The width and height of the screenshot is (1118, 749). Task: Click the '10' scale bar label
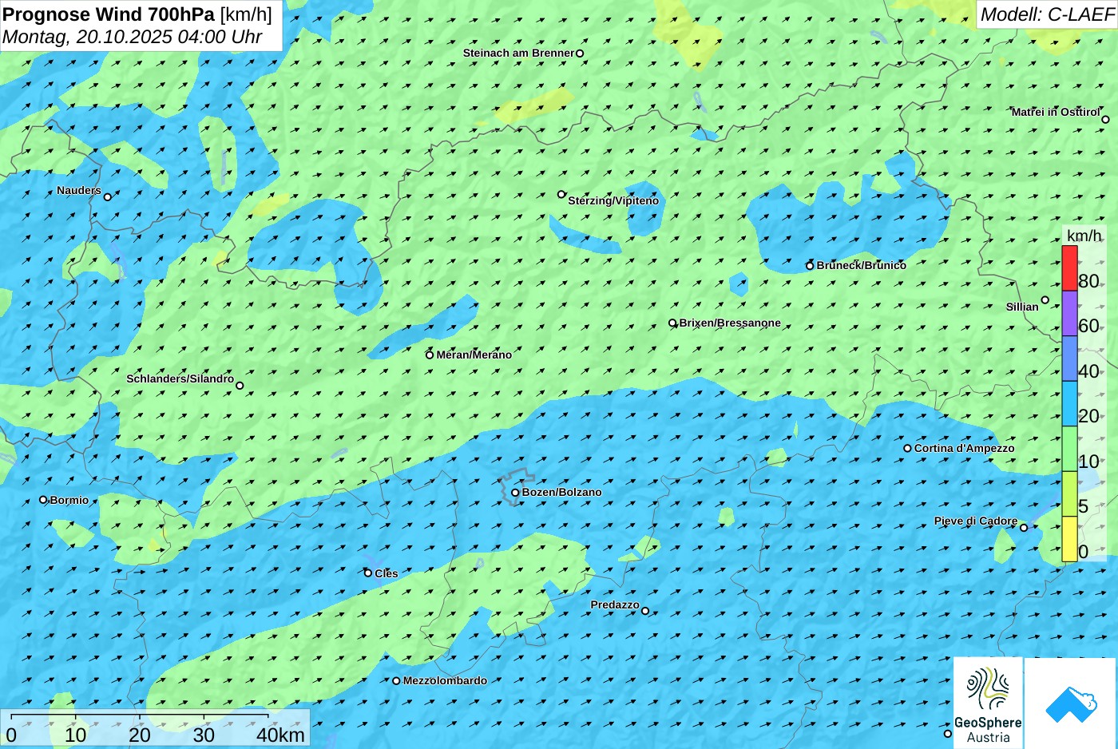pyautogui.click(x=76, y=735)
